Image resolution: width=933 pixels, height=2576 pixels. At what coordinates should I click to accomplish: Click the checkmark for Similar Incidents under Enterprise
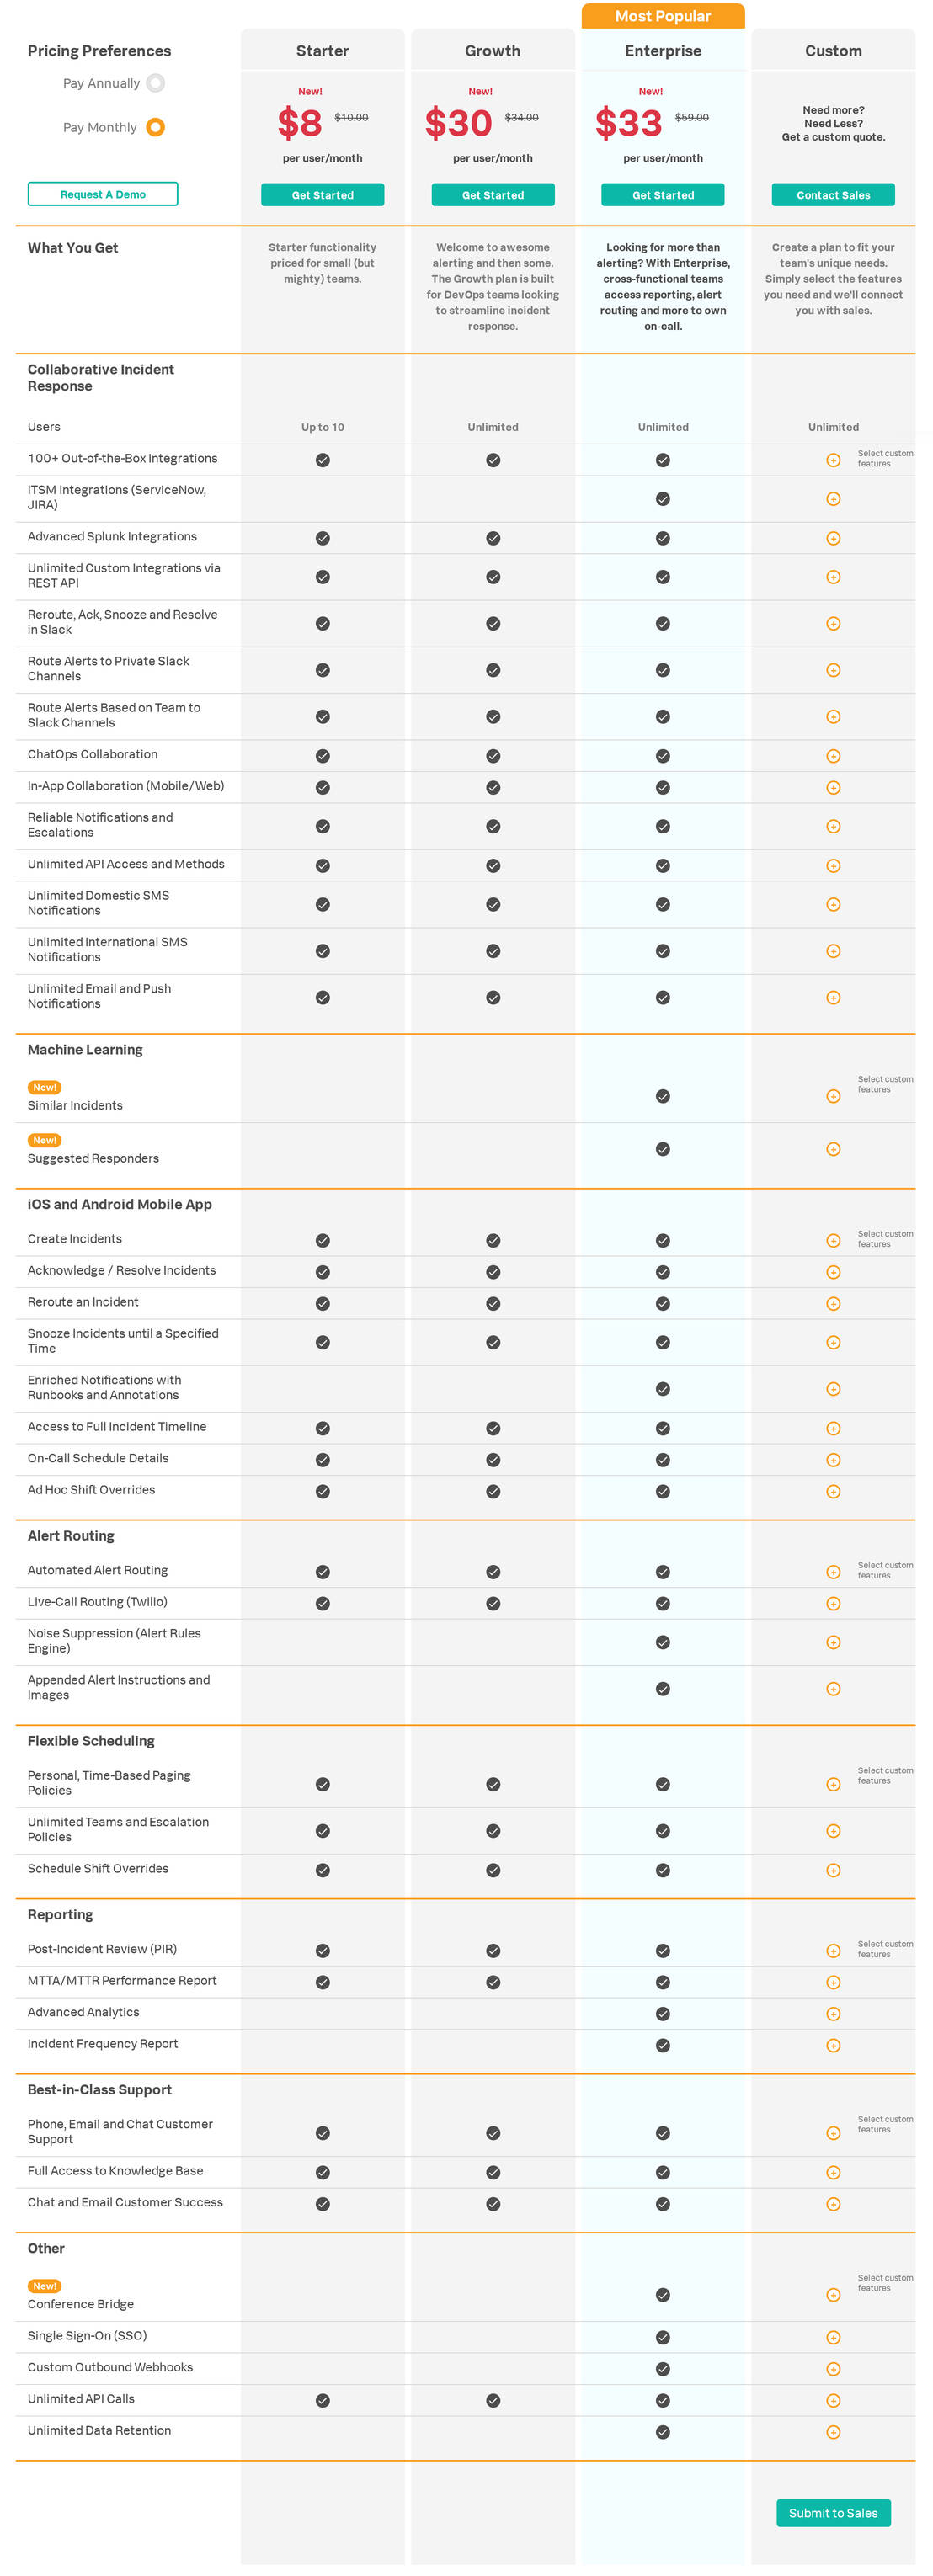click(662, 1096)
